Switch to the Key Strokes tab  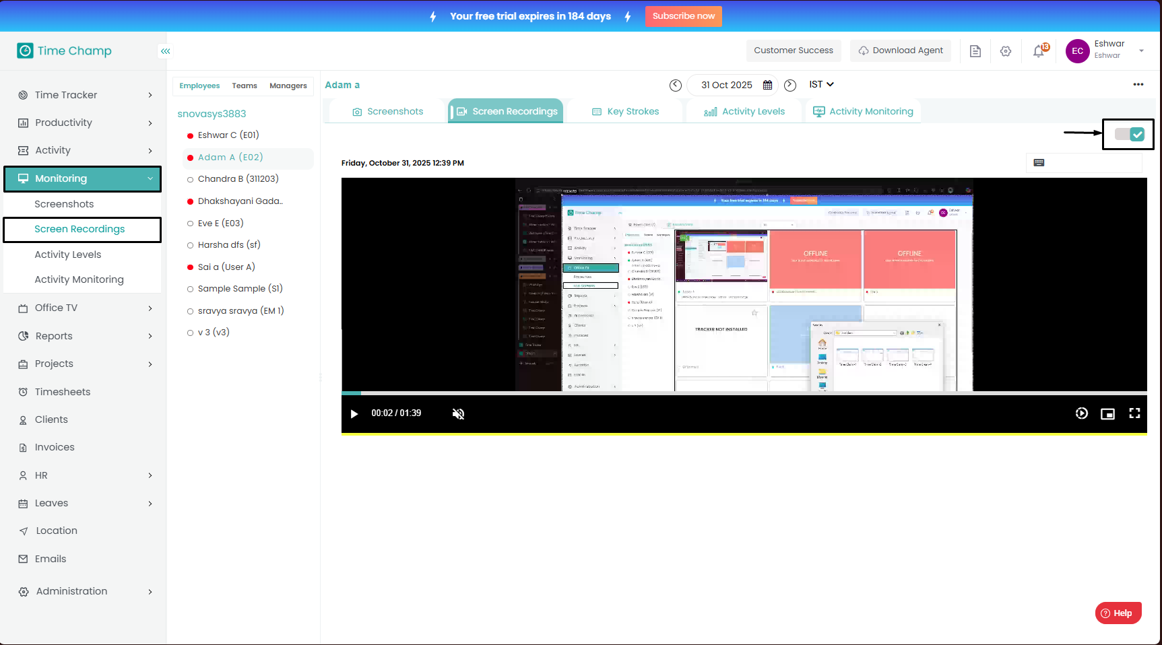[625, 111]
